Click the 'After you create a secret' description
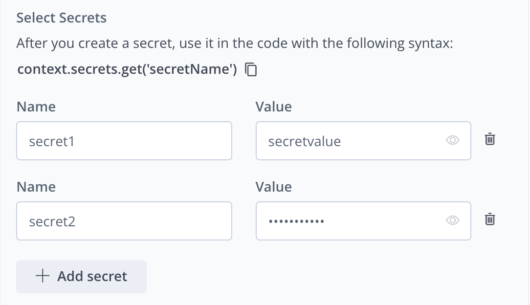Screen dimensions: 530x305 (x=235, y=44)
